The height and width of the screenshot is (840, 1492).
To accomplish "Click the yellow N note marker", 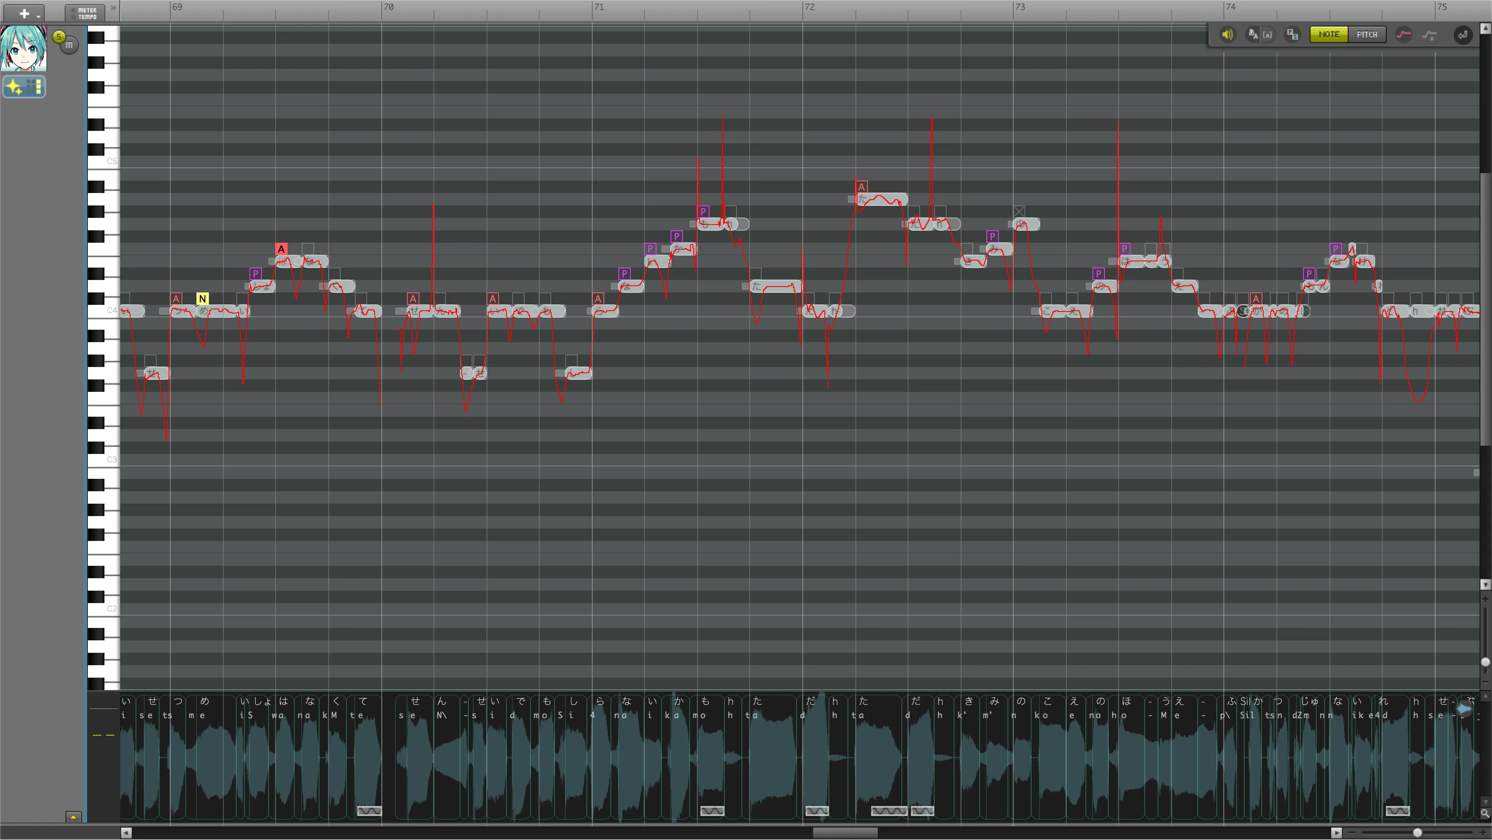I will coord(202,299).
